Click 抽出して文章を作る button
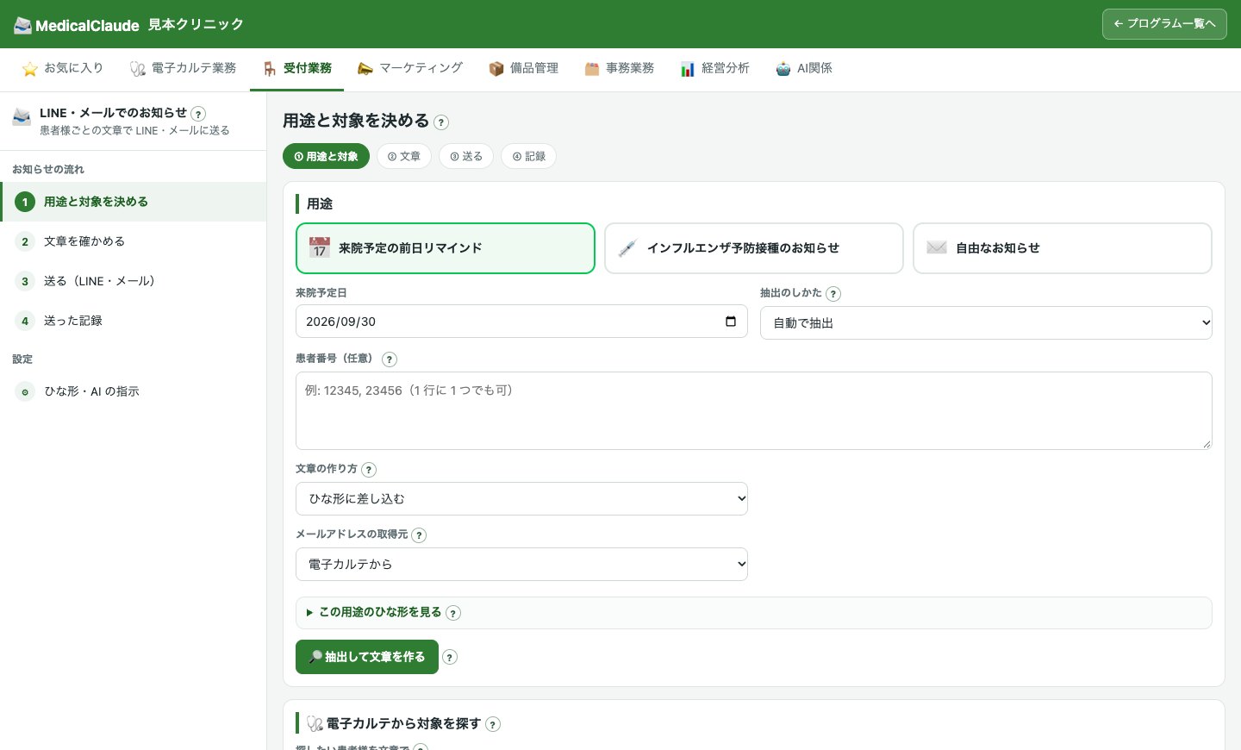Viewport: 1241px width, 750px height. tap(367, 657)
